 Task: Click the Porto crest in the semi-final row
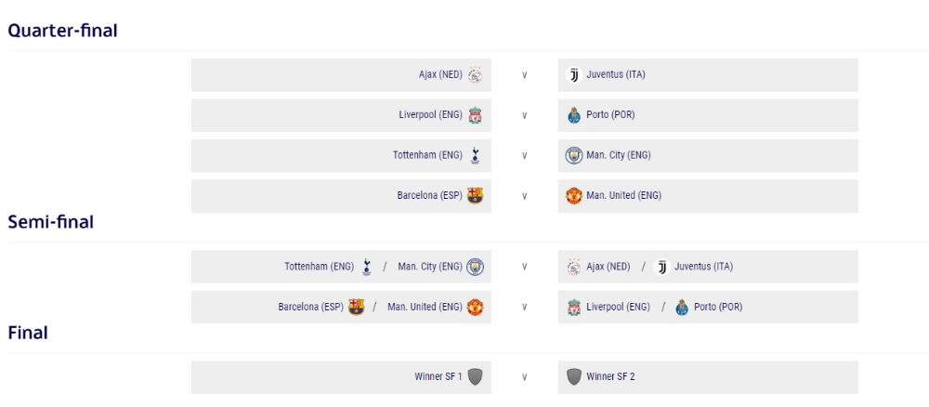[x=681, y=308]
